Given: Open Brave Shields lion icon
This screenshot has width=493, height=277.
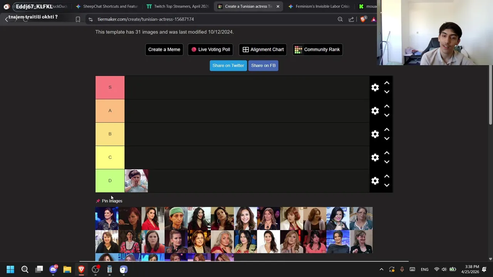Looking at the screenshot, I should click(363, 19).
